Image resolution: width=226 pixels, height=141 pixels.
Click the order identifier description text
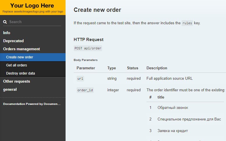pyautogui.click(x=186, y=90)
